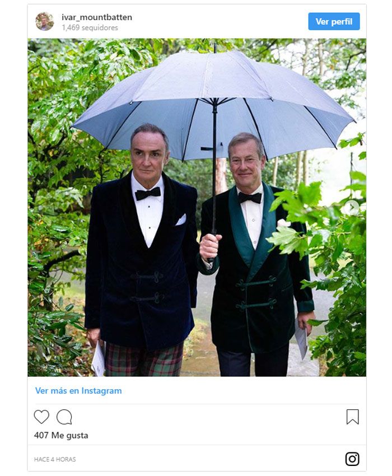View the 407 Me gusta likes count
392x476 pixels.
click(61, 435)
